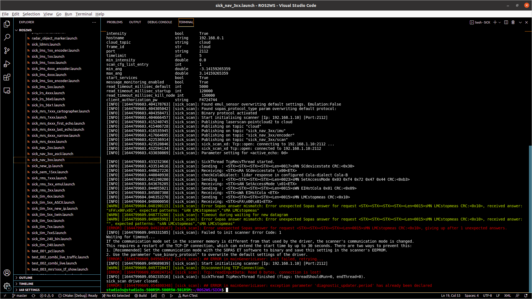Open the terminal profile dropdown chevron
This screenshot has height=299, width=532.
[x=499, y=22]
